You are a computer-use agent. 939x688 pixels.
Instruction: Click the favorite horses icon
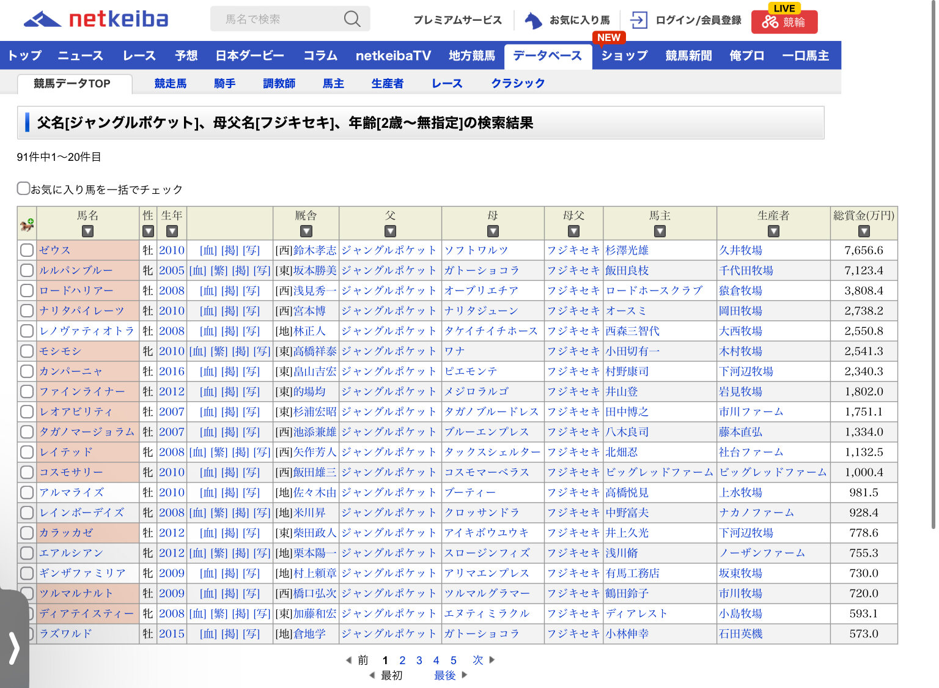click(x=533, y=20)
